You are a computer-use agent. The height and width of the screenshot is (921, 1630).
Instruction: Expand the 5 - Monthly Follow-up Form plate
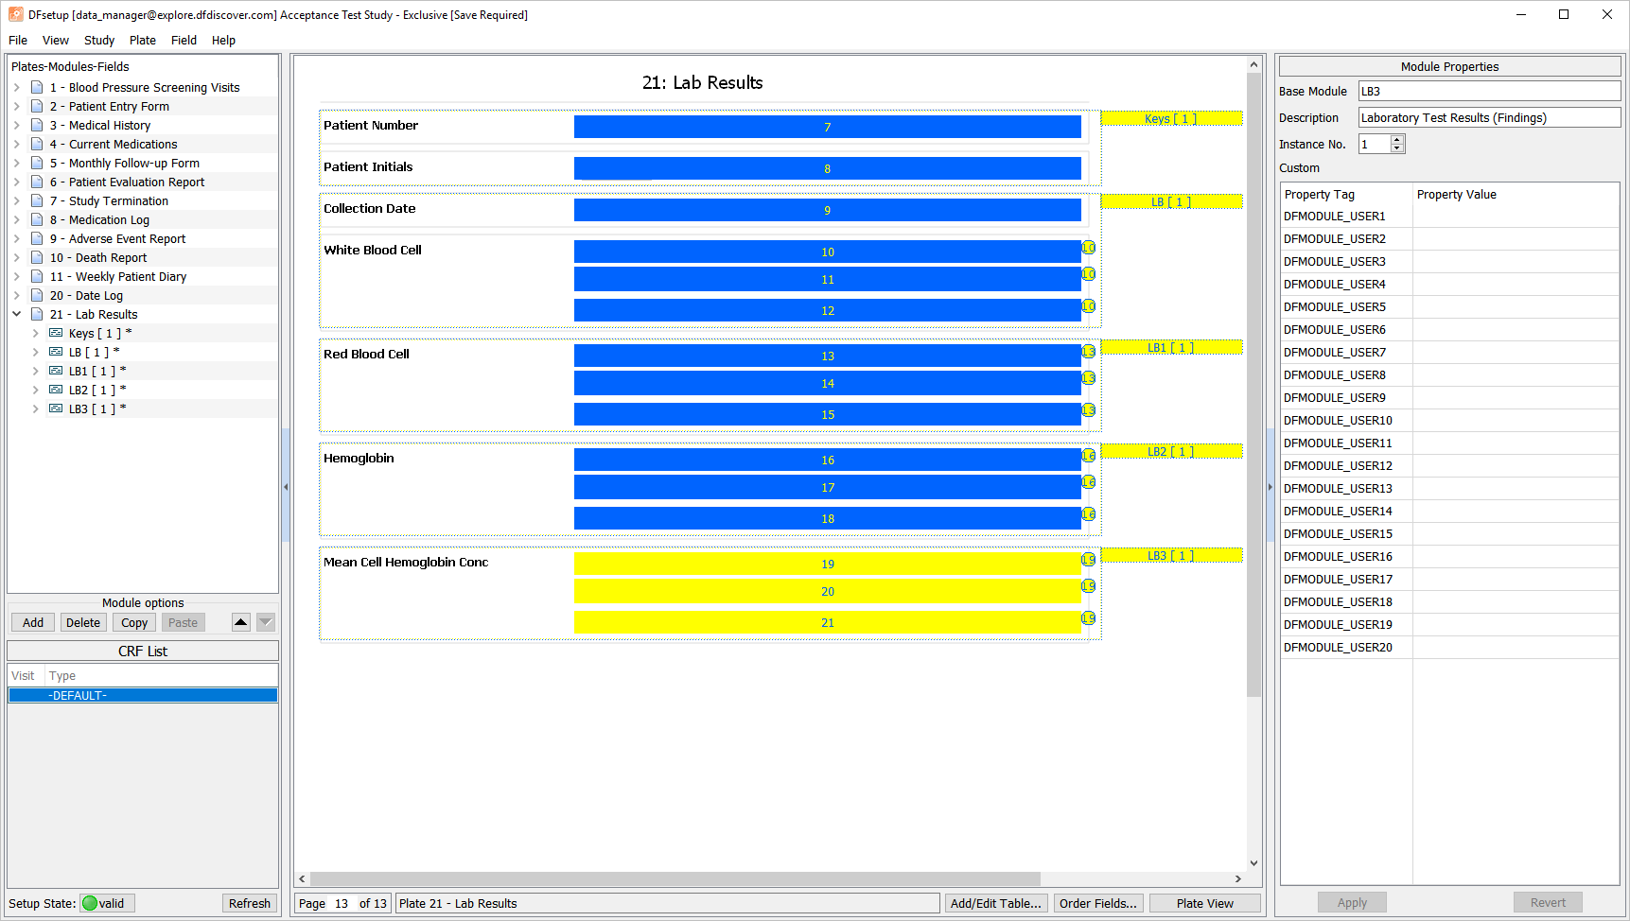[17, 163]
